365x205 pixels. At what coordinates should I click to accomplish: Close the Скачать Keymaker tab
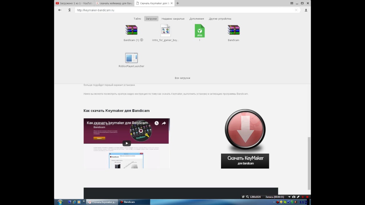pyautogui.click(x=171, y=3)
